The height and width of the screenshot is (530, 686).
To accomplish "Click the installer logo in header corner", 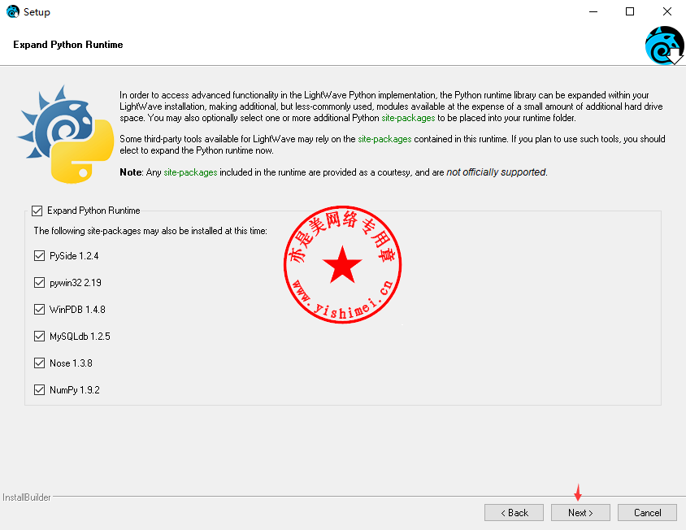I will (x=664, y=45).
